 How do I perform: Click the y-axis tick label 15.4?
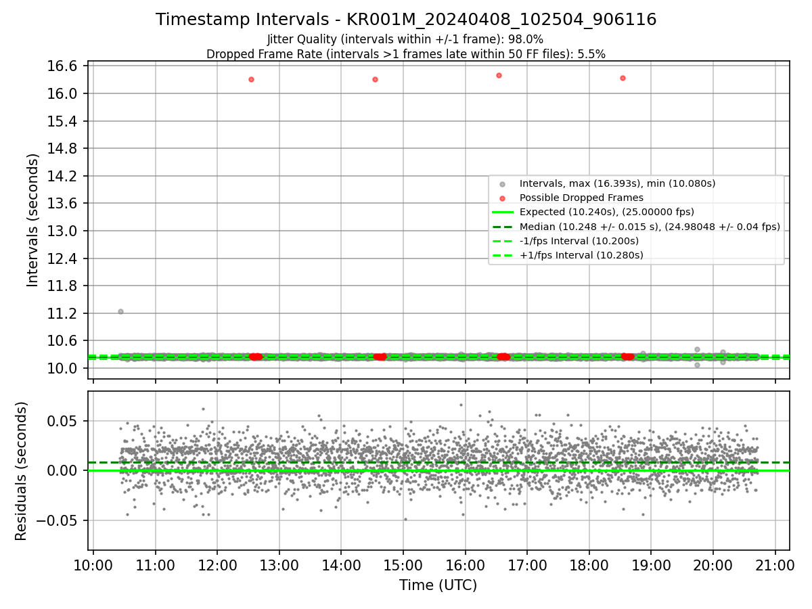(x=63, y=121)
